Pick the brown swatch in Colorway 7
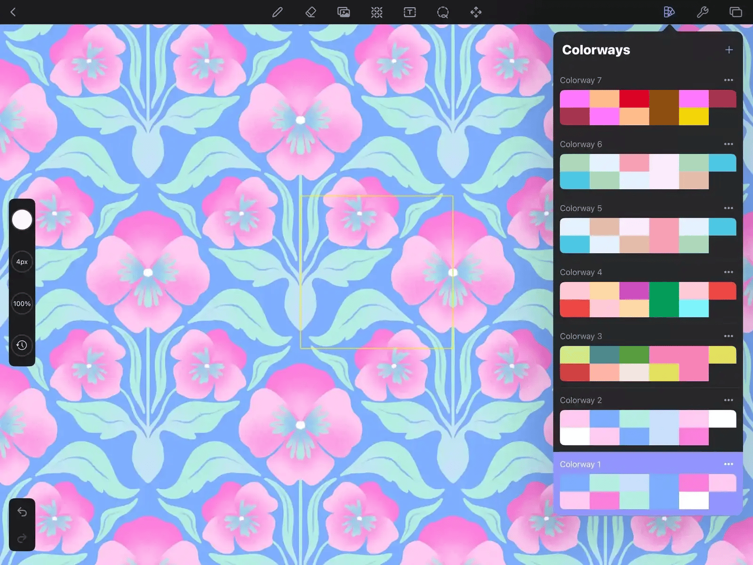The width and height of the screenshot is (753, 565). point(664,108)
